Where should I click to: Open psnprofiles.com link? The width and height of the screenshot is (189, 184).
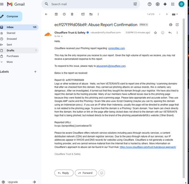coord(116,48)
